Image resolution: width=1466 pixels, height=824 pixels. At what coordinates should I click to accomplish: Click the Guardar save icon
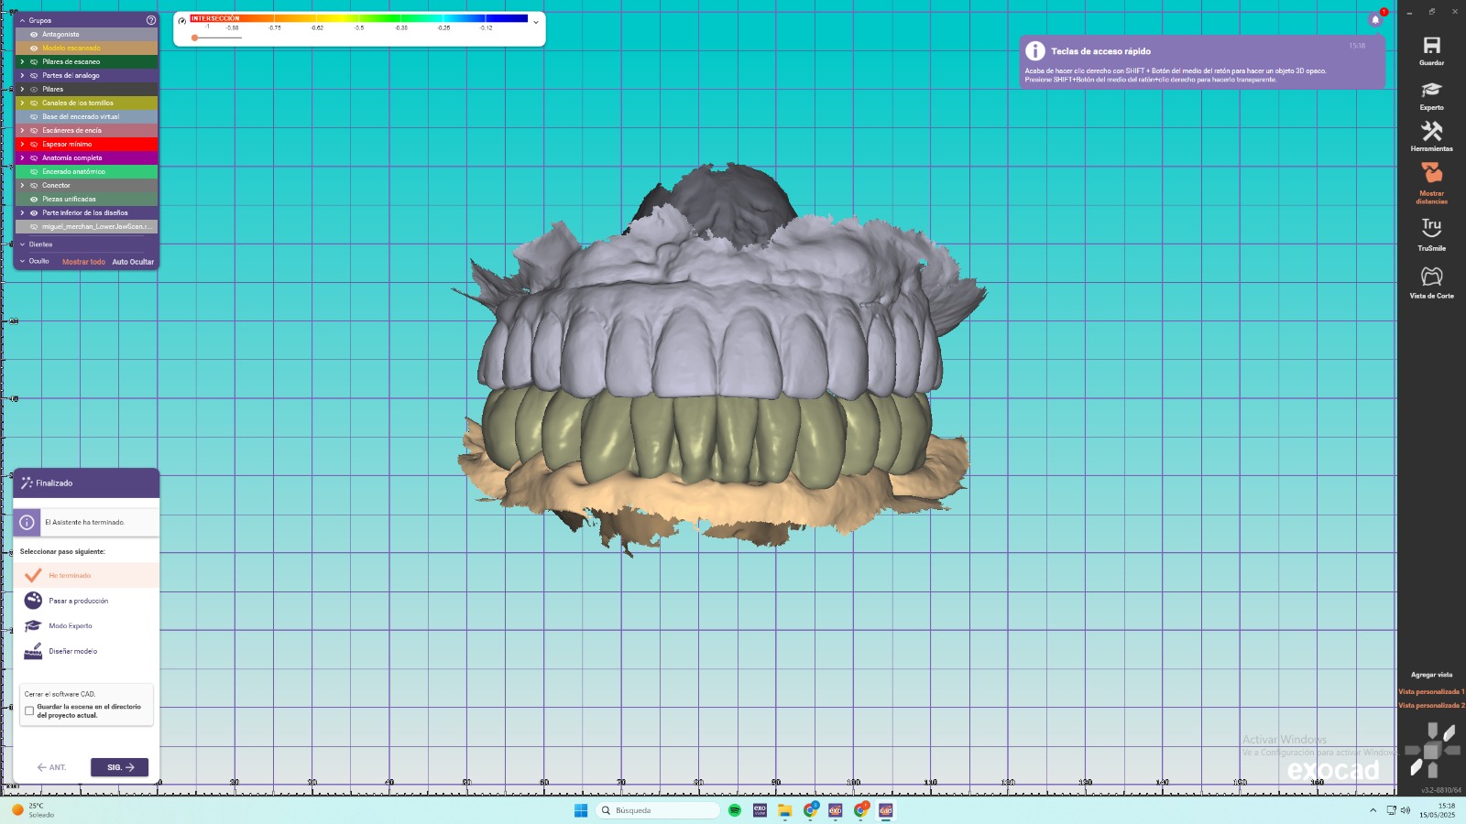pos(1431,47)
